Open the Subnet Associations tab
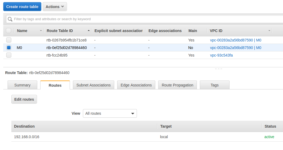The height and width of the screenshot is (150, 283). pyautogui.click(x=93, y=85)
